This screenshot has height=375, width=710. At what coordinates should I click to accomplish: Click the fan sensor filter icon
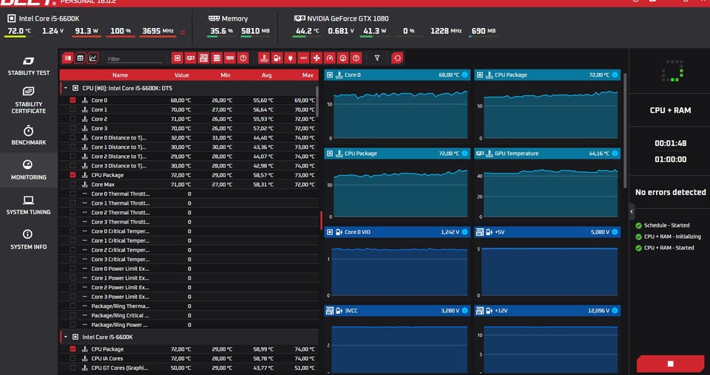click(x=317, y=58)
